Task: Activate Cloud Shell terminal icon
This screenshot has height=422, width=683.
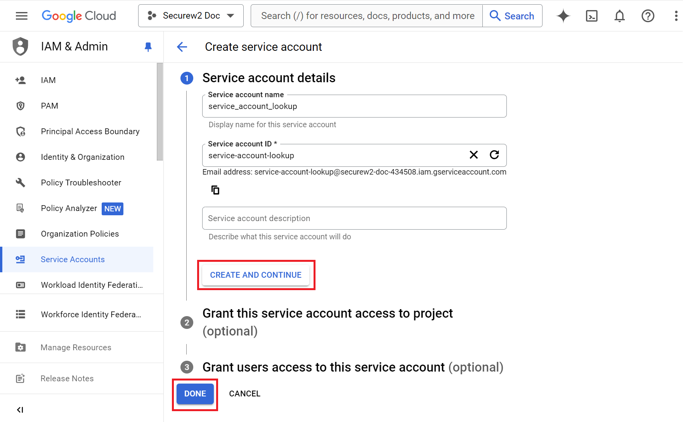Action: (x=591, y=16)
